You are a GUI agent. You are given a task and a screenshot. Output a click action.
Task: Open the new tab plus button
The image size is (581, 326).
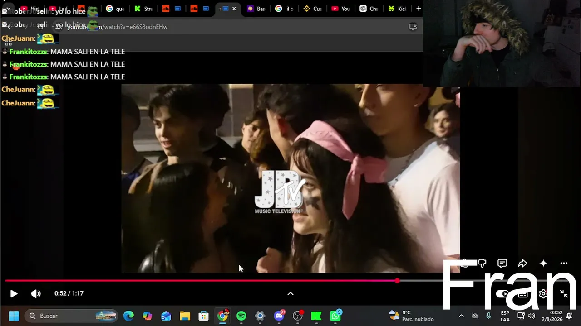click(419, 9)
